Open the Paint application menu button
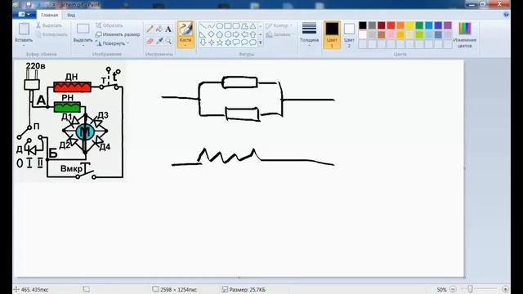 coord(25,15)
